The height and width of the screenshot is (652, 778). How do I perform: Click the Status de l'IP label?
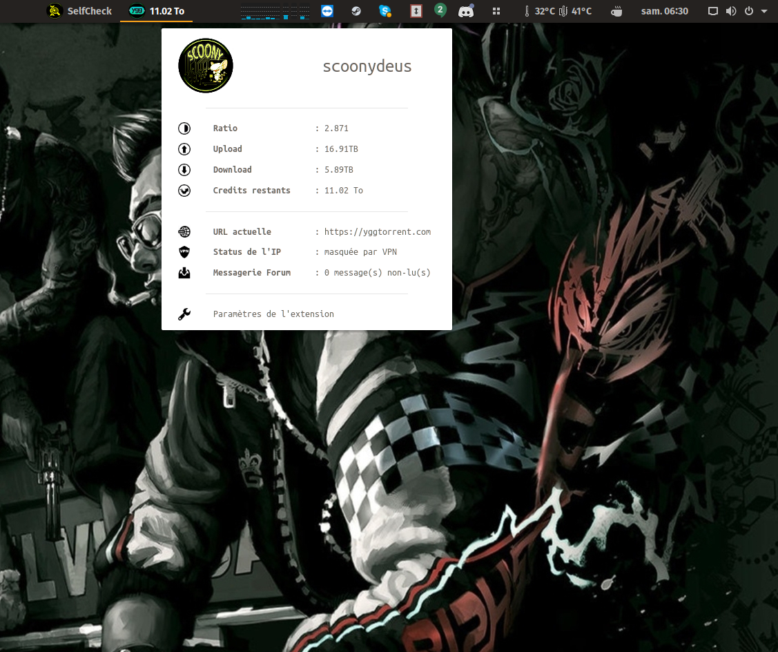tap(247, 252)
